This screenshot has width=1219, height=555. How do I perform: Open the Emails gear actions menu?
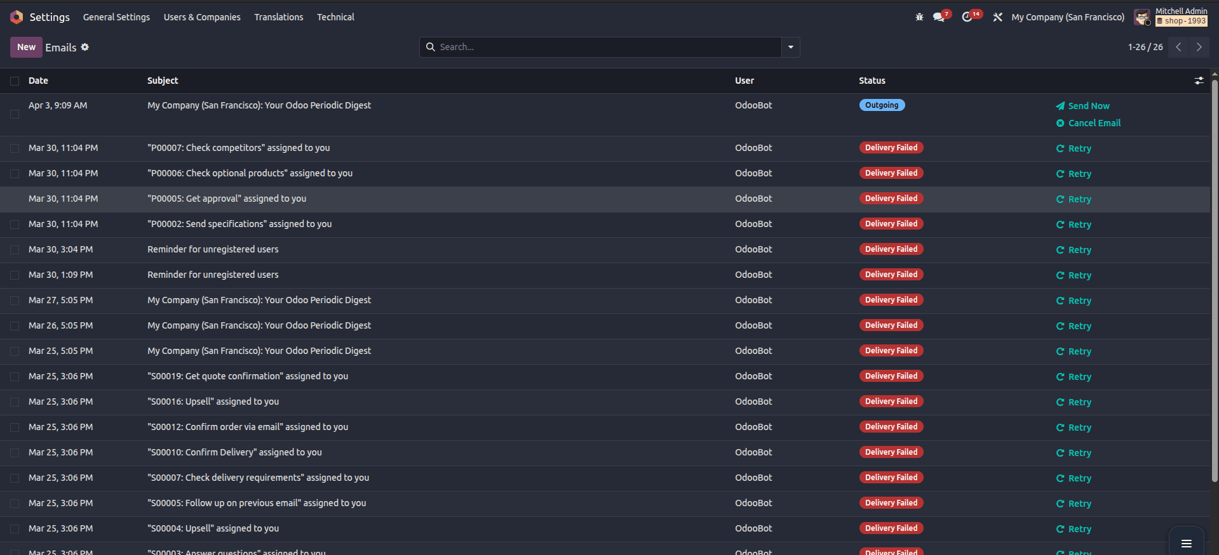click(85, 47)
